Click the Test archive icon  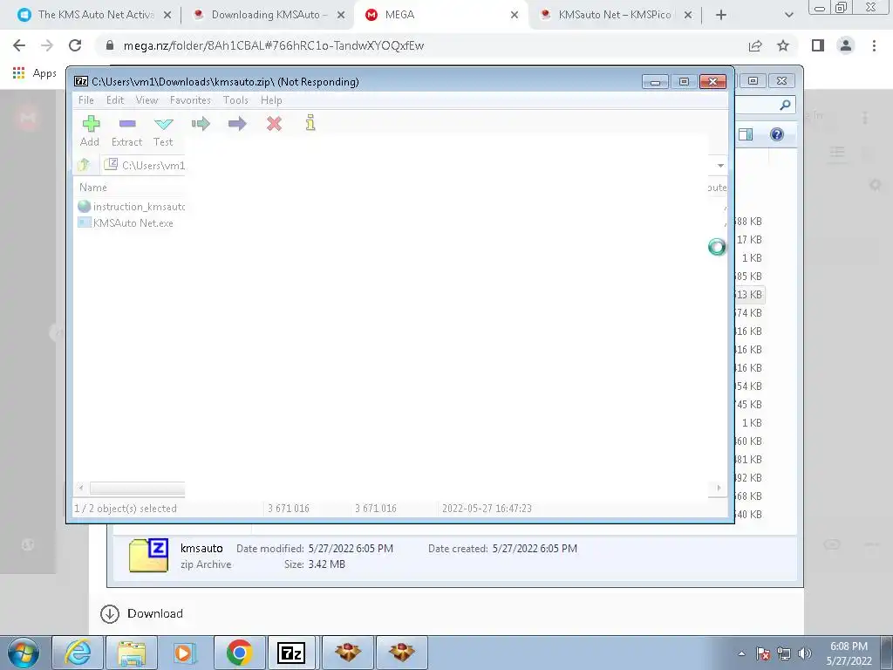coord(163,124)
